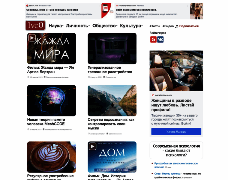Open the MeshCODE brain article thumbnail
This screenshot has width=228, height=180.
pos(52,100)
